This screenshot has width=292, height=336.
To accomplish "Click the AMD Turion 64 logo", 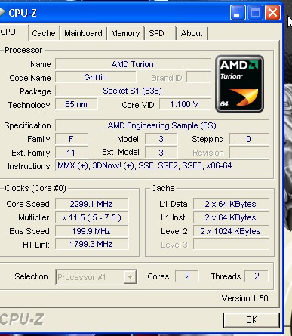I will coord(239,84).
